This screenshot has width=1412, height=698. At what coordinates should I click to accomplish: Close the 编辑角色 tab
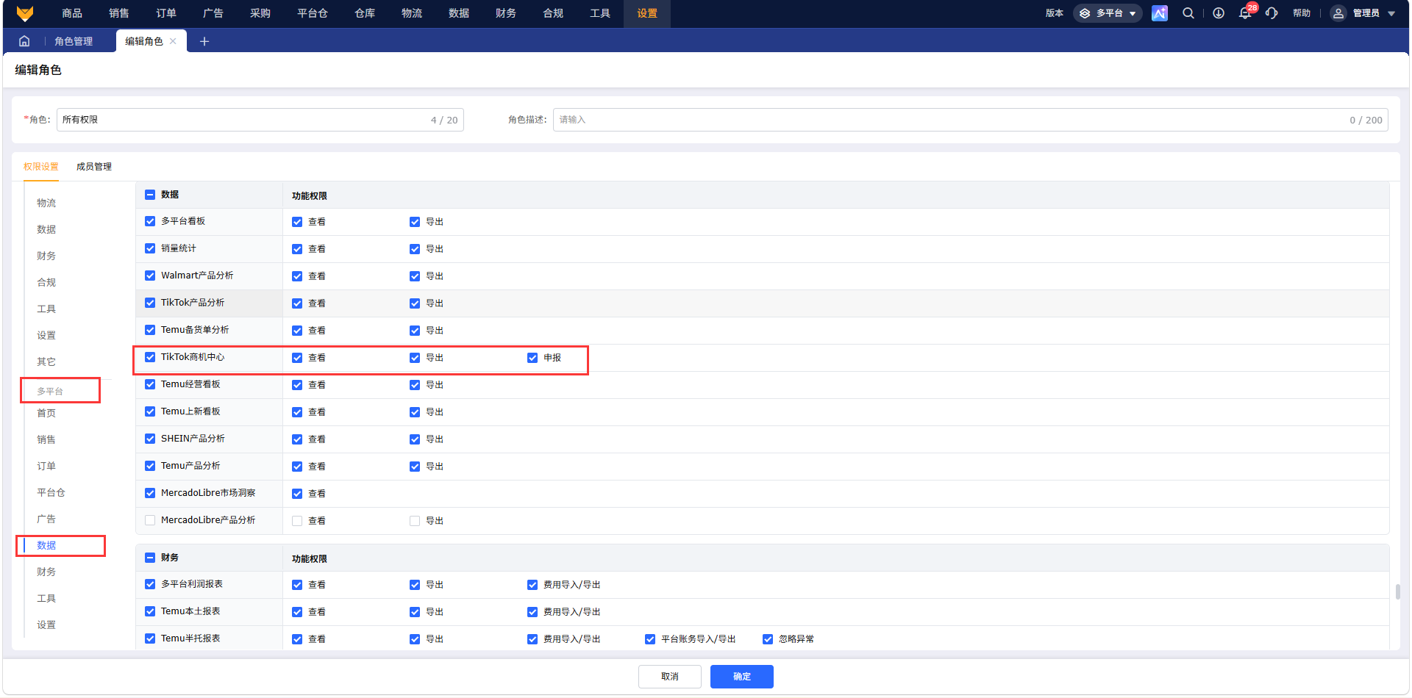point(173,41)
